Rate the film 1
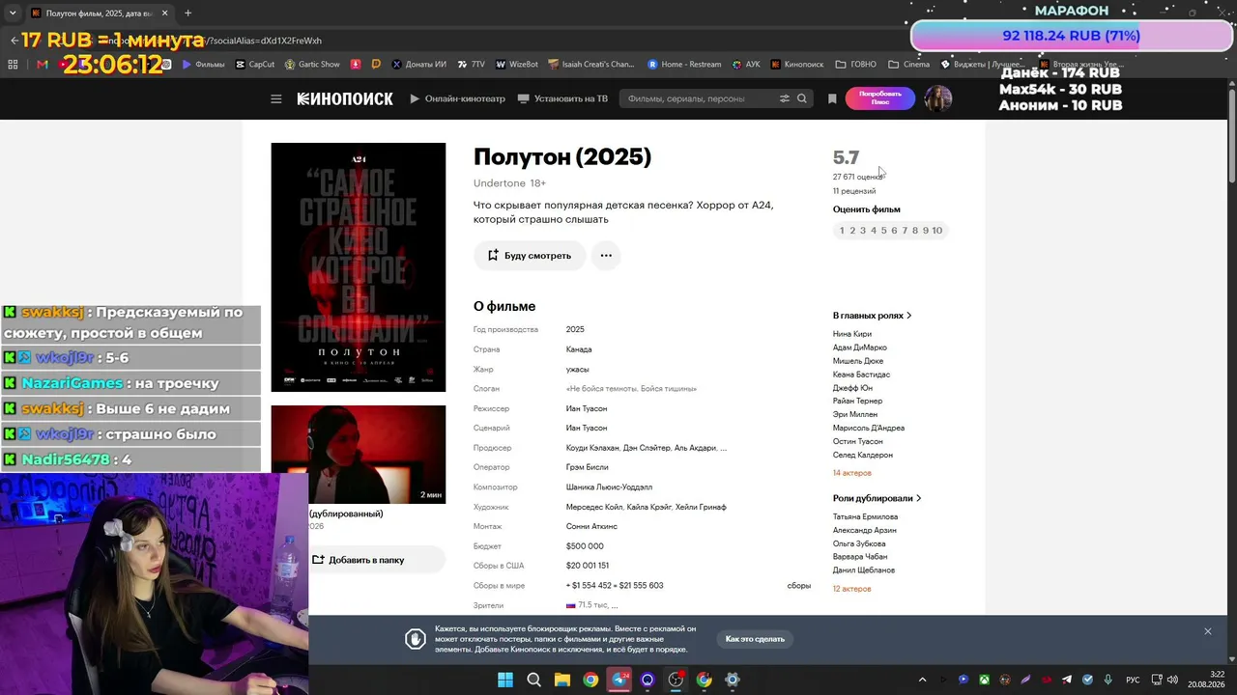Screen dimensions: 1237x695 pos(842,231)
